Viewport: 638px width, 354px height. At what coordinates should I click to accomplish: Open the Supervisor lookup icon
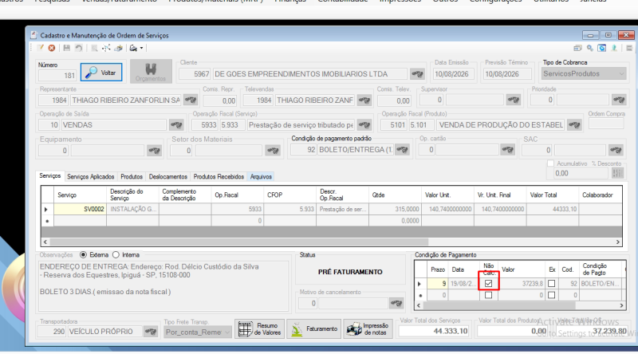(513, 100)
